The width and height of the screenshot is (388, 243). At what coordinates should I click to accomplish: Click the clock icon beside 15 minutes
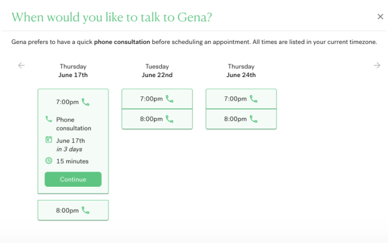tap(49, 161)
